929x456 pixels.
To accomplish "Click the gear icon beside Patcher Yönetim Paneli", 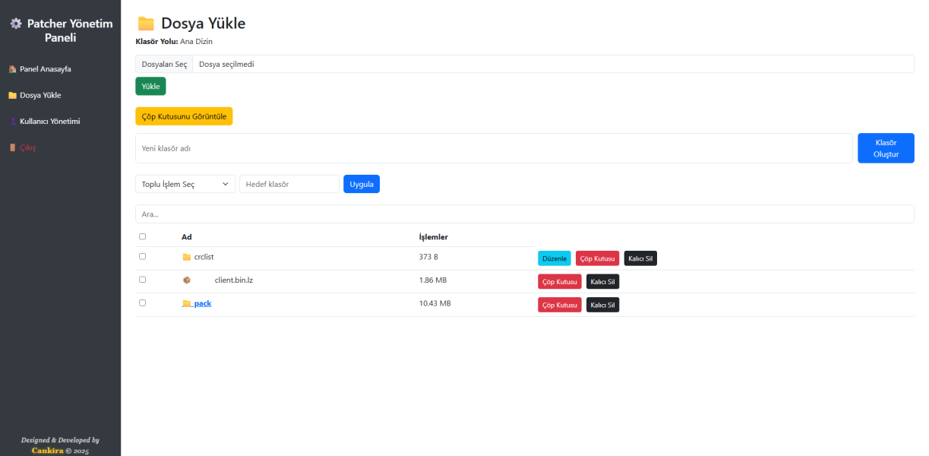I will click(x=16, y=24).
